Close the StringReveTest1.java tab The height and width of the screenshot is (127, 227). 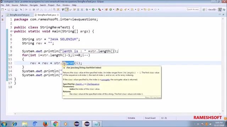pos(58,15)
